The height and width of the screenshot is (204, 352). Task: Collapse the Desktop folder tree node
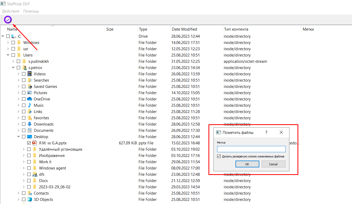click(x=19, y=137)
